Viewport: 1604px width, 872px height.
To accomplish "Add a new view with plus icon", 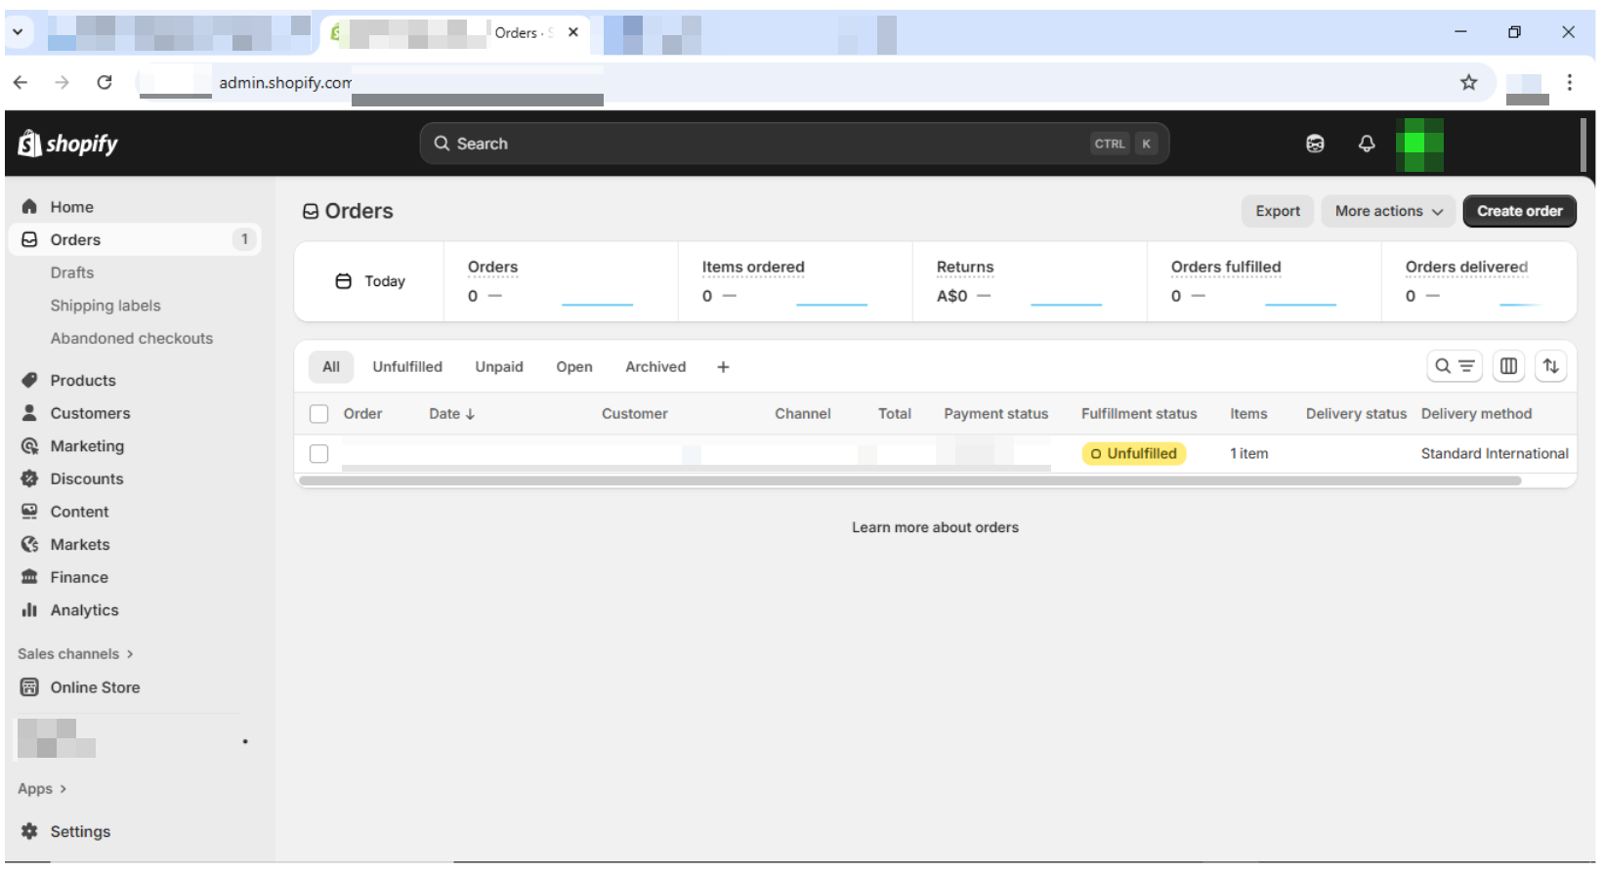I will point(723,367).
